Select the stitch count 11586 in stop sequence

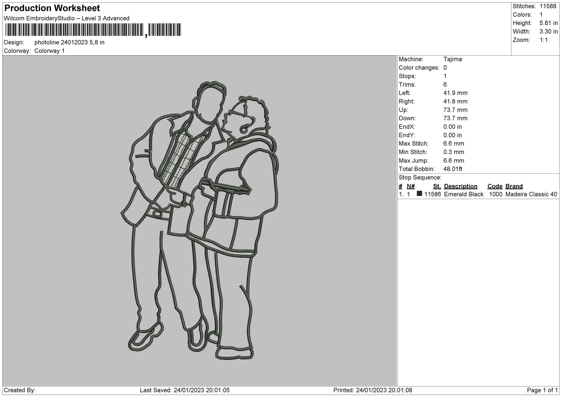tap(432, 194)
